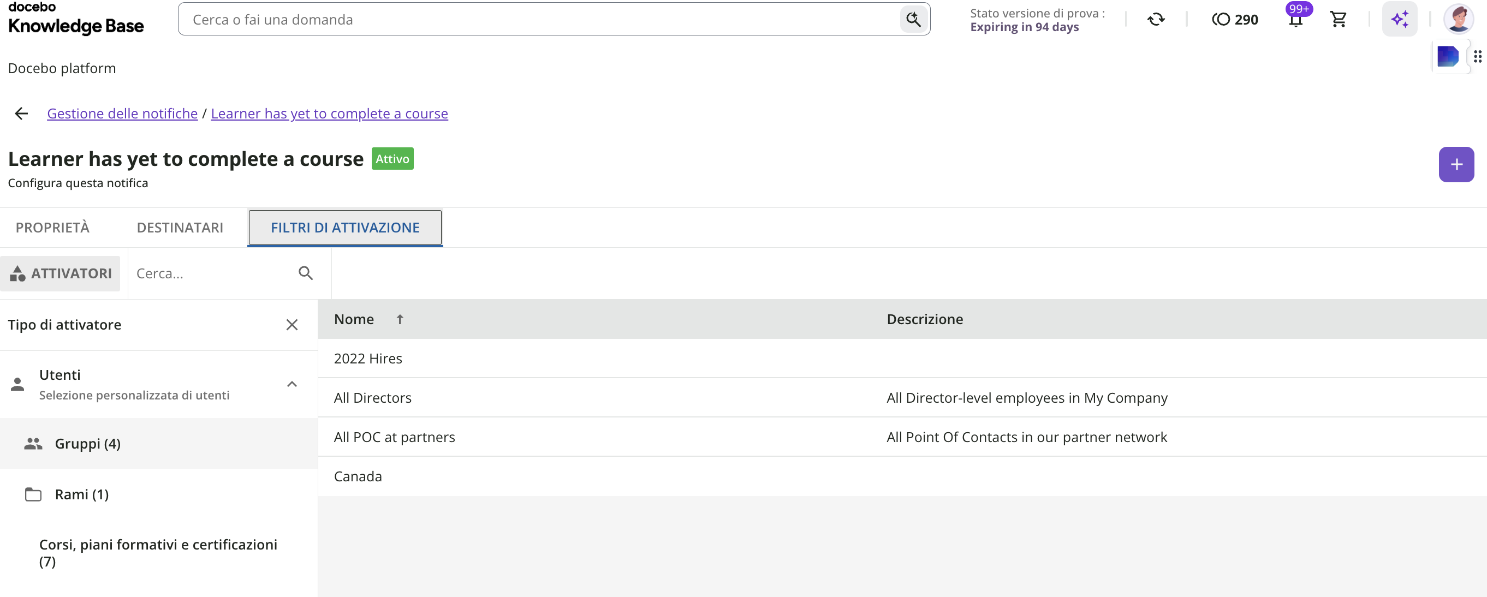
Task: Click the Nome column header
Action: click(x=354, y=319)
